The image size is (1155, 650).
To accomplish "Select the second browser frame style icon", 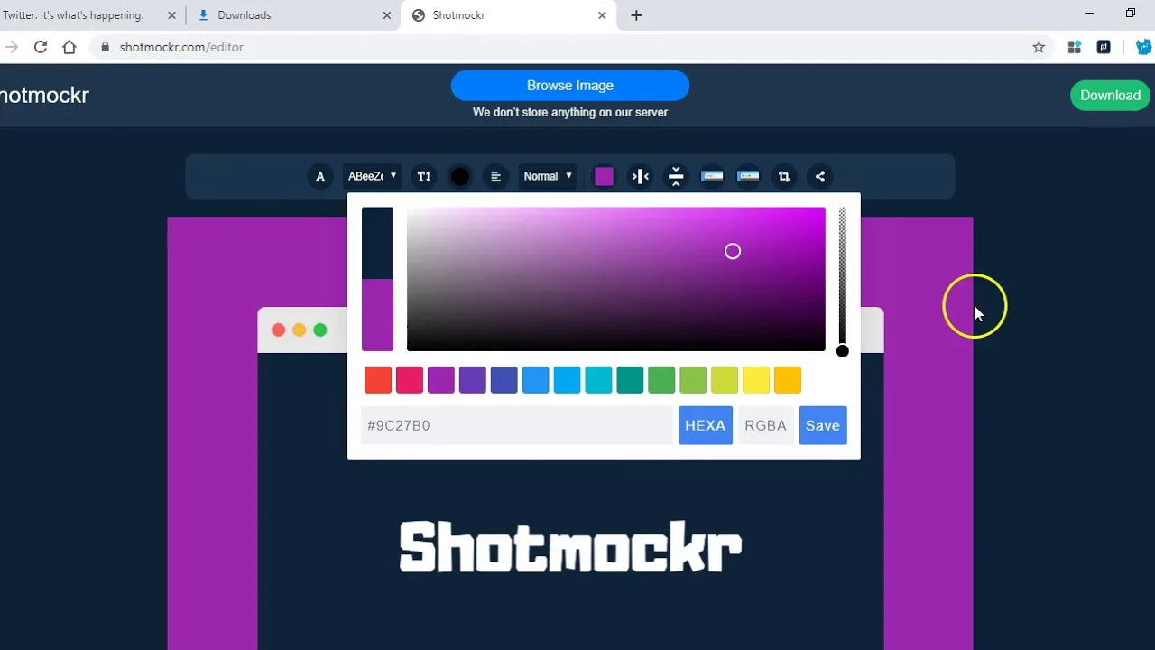I will coord(748,177).
